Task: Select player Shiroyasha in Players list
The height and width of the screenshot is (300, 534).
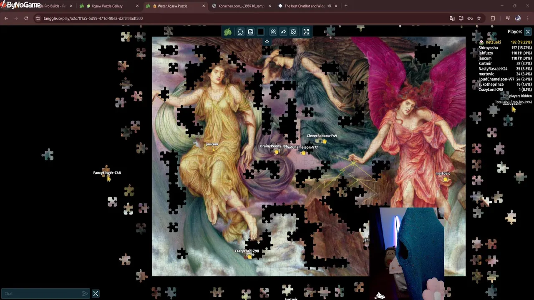Action: tap(488, 48)
